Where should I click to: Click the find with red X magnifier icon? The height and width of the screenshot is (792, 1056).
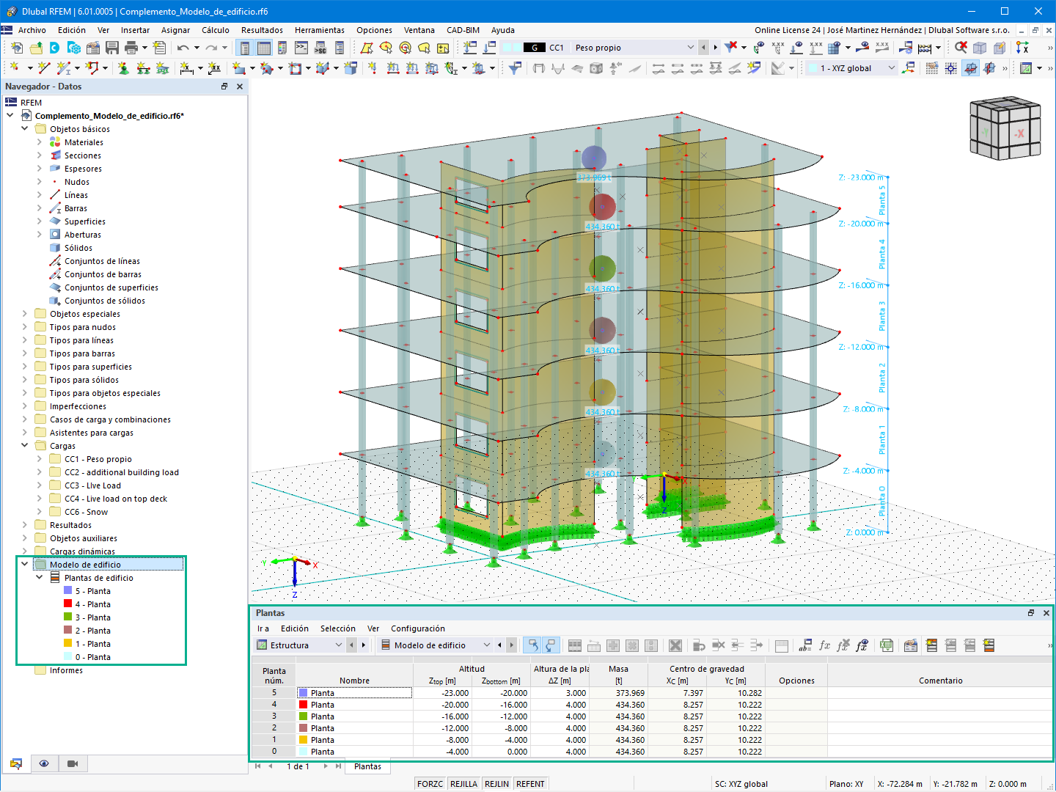click(x=961, y=48)
